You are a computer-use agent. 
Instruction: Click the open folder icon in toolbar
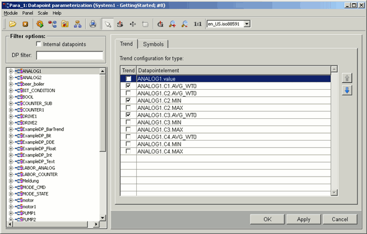(x=12, y=24)
